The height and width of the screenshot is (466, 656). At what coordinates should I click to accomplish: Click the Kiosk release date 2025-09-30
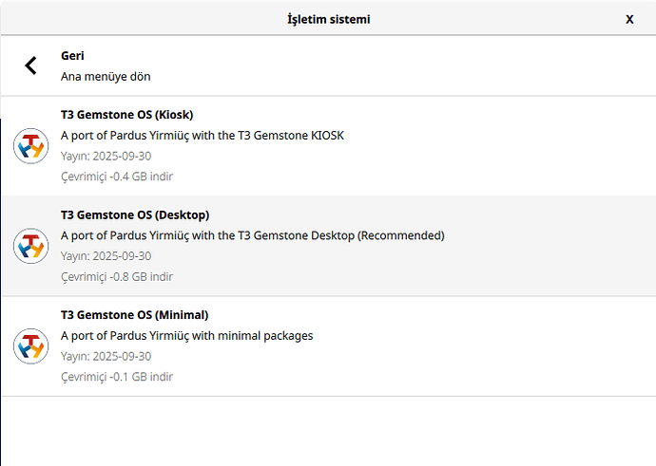(106, 156)
